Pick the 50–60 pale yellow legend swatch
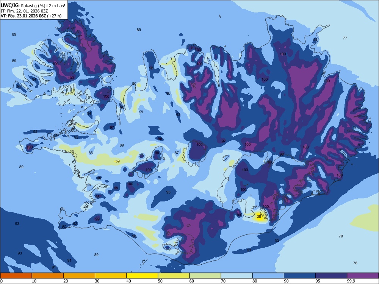The width and height of the screenshot is (379, 284). (x=174, y=276)
